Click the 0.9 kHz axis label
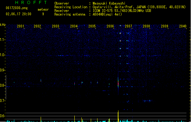This screenshot has height=122, width=191. [2, 70]
